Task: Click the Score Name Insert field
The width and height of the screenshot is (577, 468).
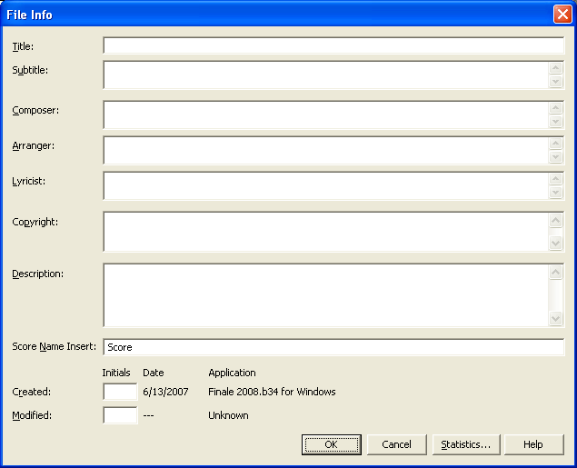Action: [333, 347]
